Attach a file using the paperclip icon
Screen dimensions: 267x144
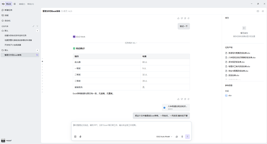(80, 137)
